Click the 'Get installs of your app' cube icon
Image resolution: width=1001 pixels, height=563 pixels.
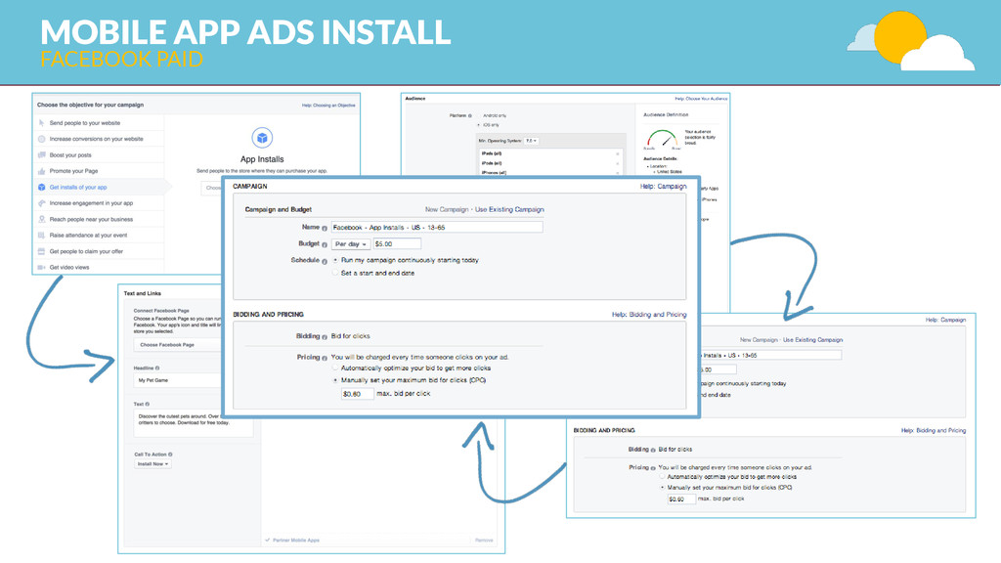[41, 187]
